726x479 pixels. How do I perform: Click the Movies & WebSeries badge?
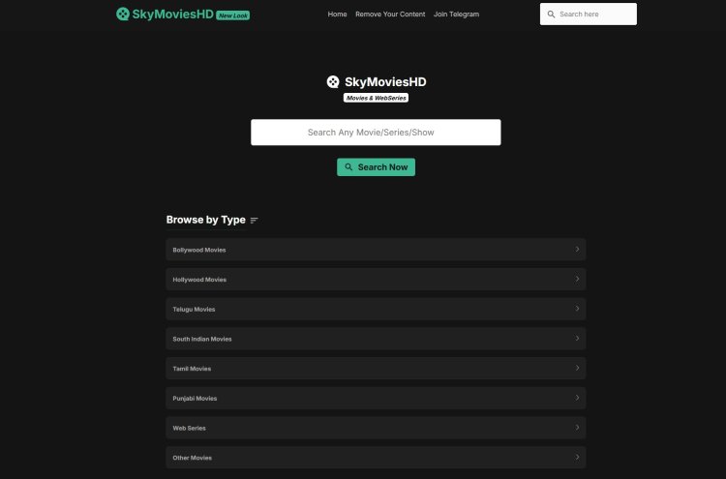pyautogui.click(x=376, y=98)
